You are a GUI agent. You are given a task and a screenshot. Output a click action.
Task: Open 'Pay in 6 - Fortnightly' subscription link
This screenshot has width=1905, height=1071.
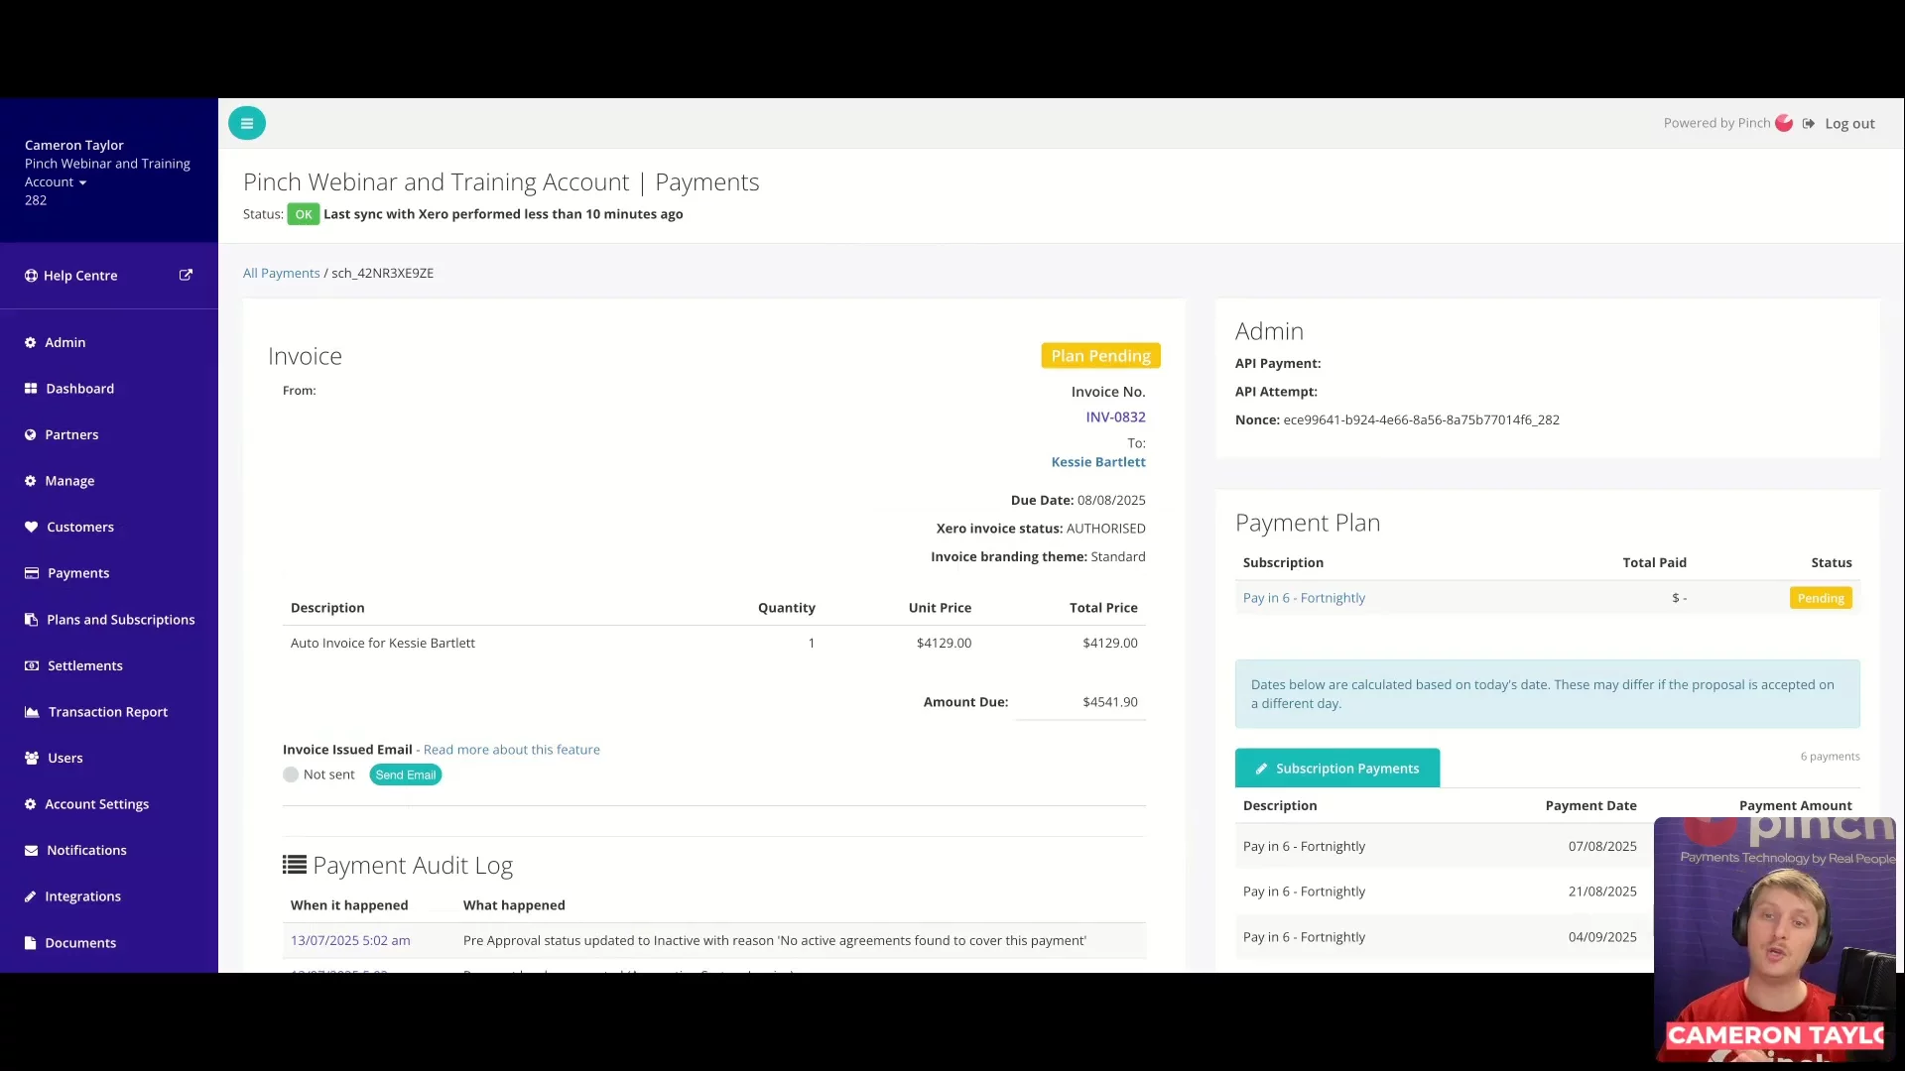(x=1304, y=598)
